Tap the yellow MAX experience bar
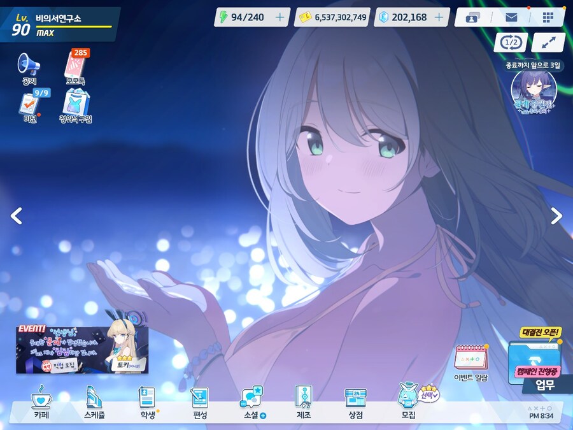Image resolution: width=573 pixels, height=430 pixels. [73, 27]
